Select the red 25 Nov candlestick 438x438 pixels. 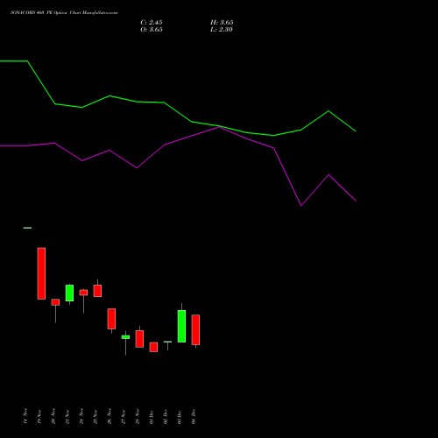[97, 291]
